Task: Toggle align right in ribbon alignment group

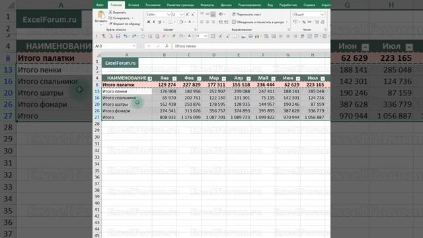Action: [x=213, y=22]
